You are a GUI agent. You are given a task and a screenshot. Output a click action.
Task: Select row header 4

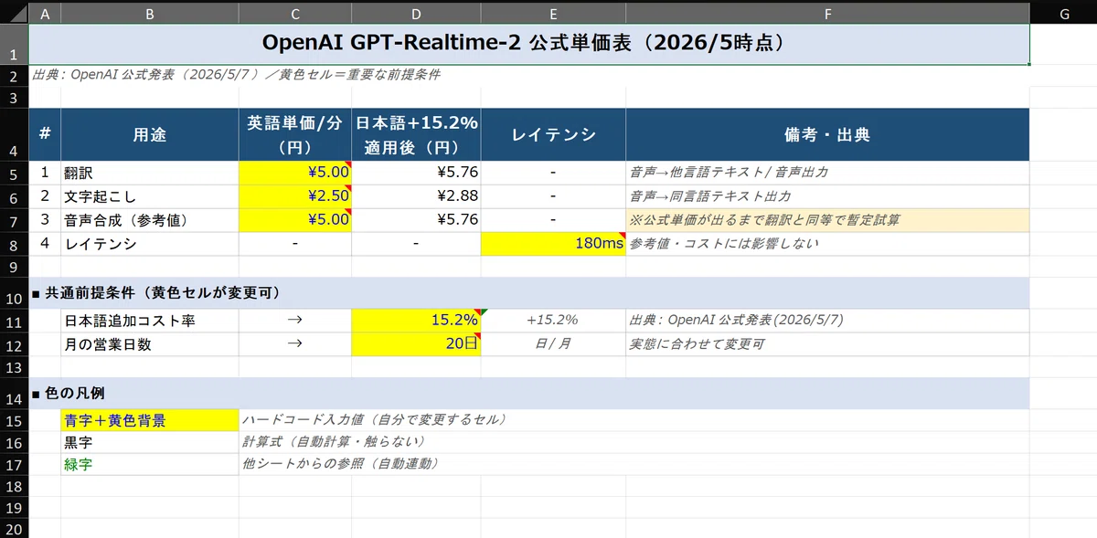(14, 135)
